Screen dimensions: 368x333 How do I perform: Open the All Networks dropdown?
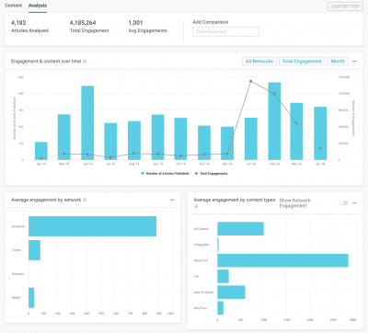click(x=259, y=62)
